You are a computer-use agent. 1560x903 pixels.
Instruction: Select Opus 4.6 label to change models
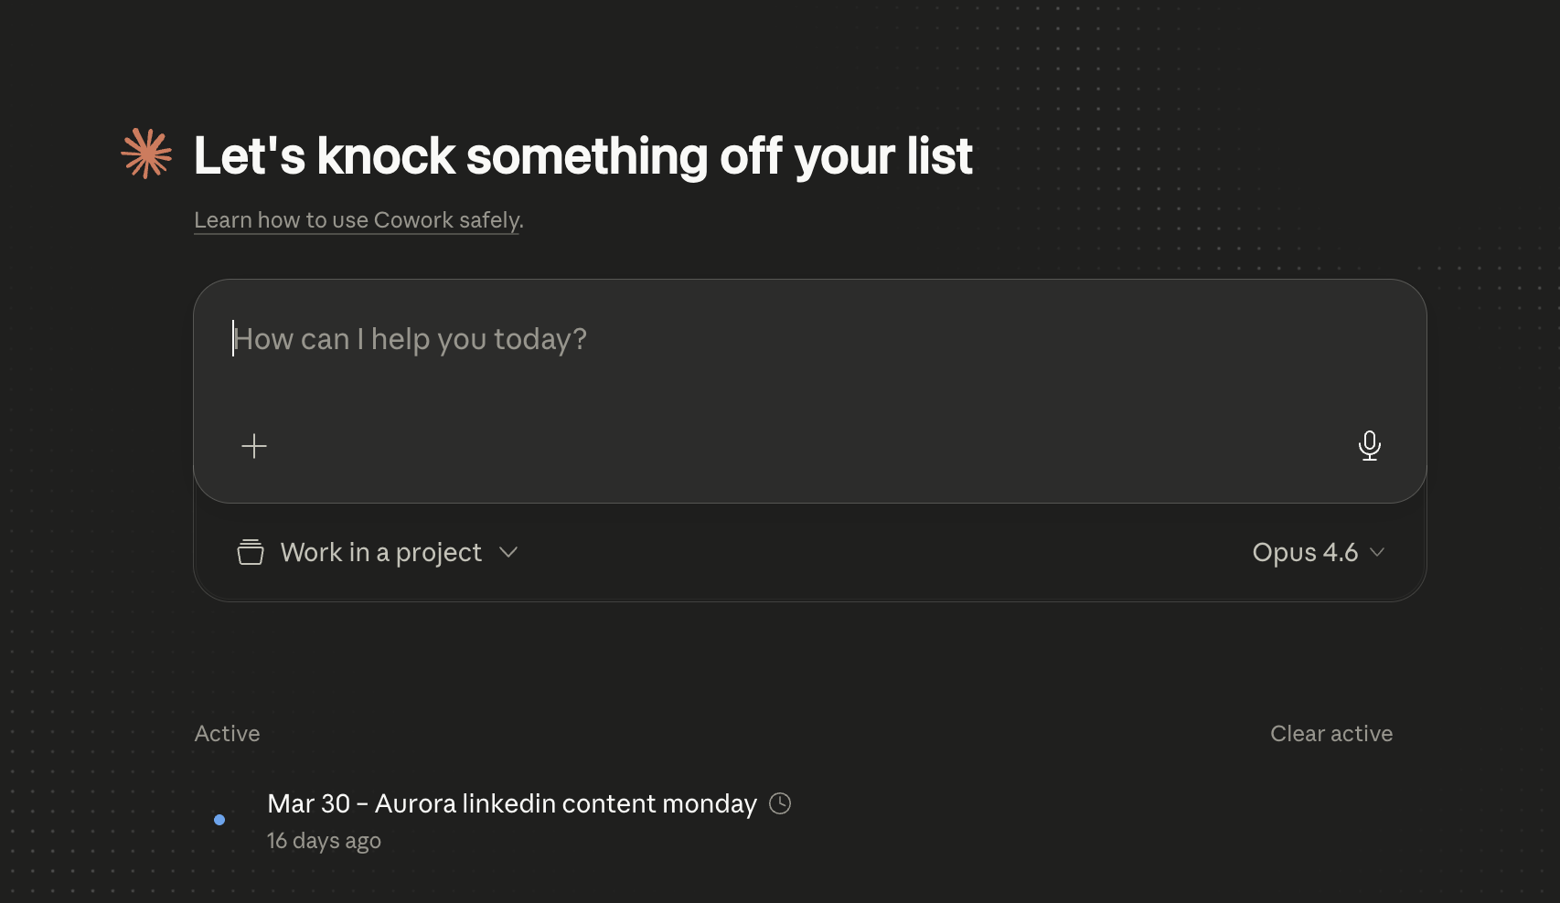[1305, 552]
